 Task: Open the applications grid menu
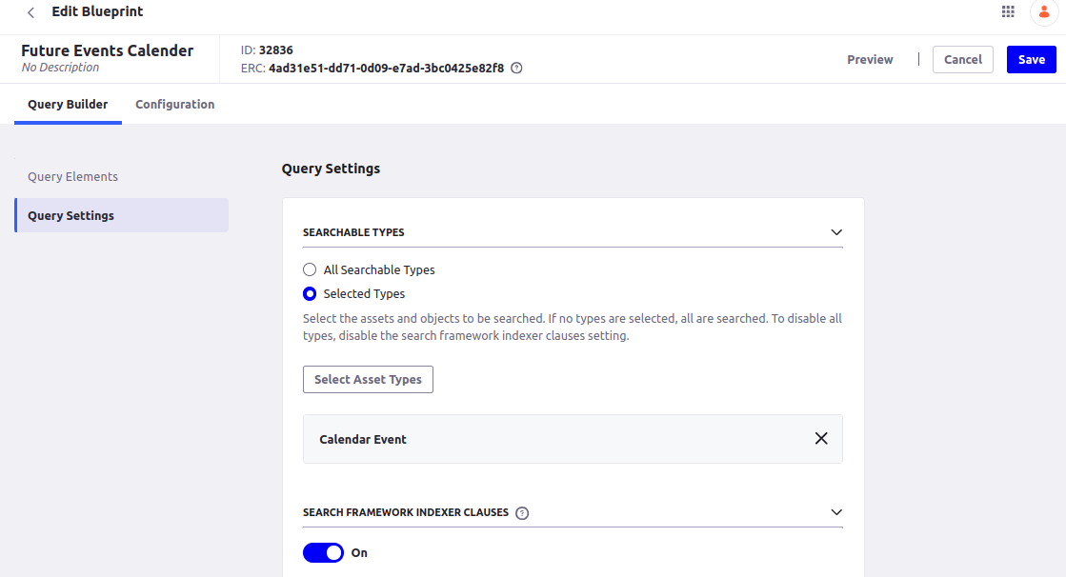(x=1008, y=11)
